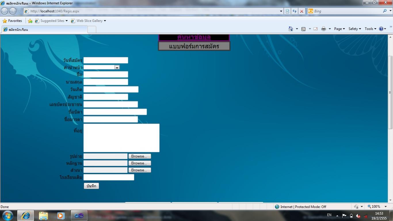Click the page vertical scrollbar thumb
The image size is (393, 221).
click(390, 92)
